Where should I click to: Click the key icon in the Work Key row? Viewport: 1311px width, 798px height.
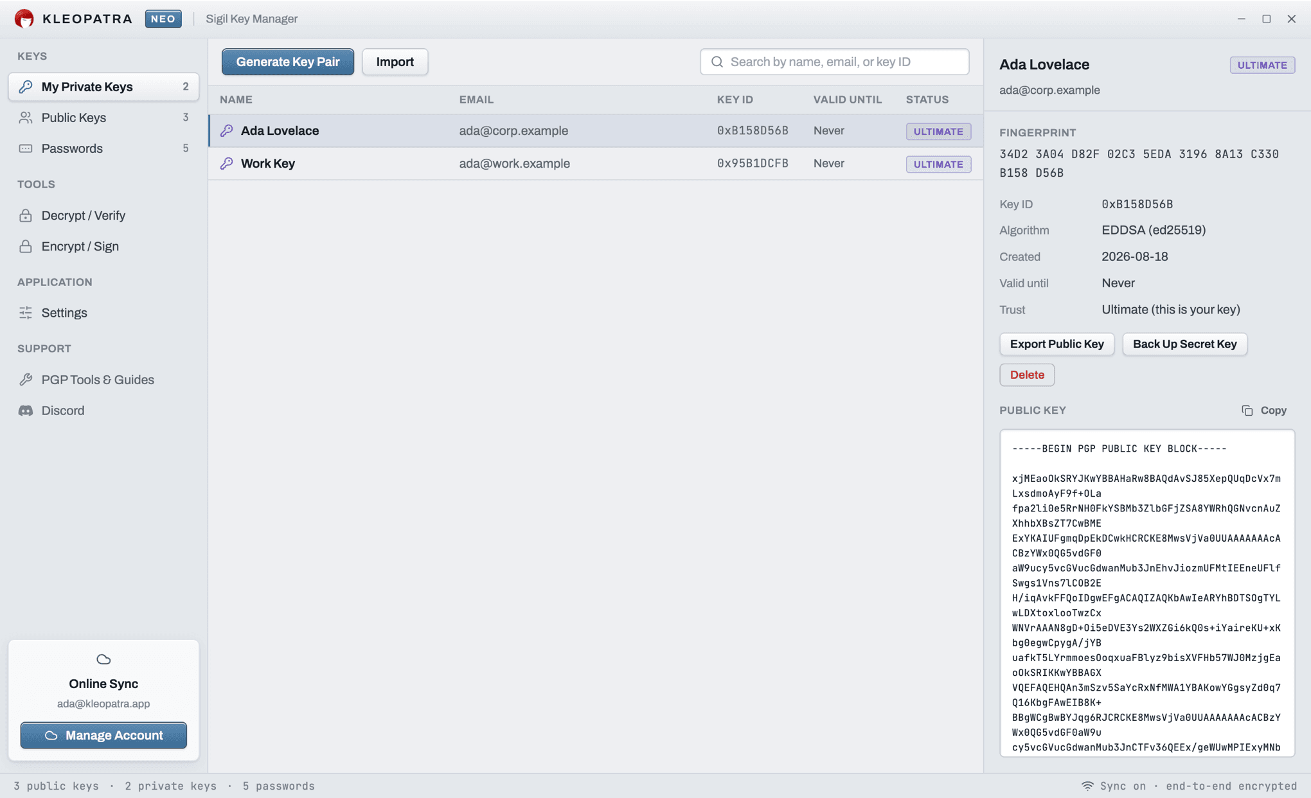(226, 163)
